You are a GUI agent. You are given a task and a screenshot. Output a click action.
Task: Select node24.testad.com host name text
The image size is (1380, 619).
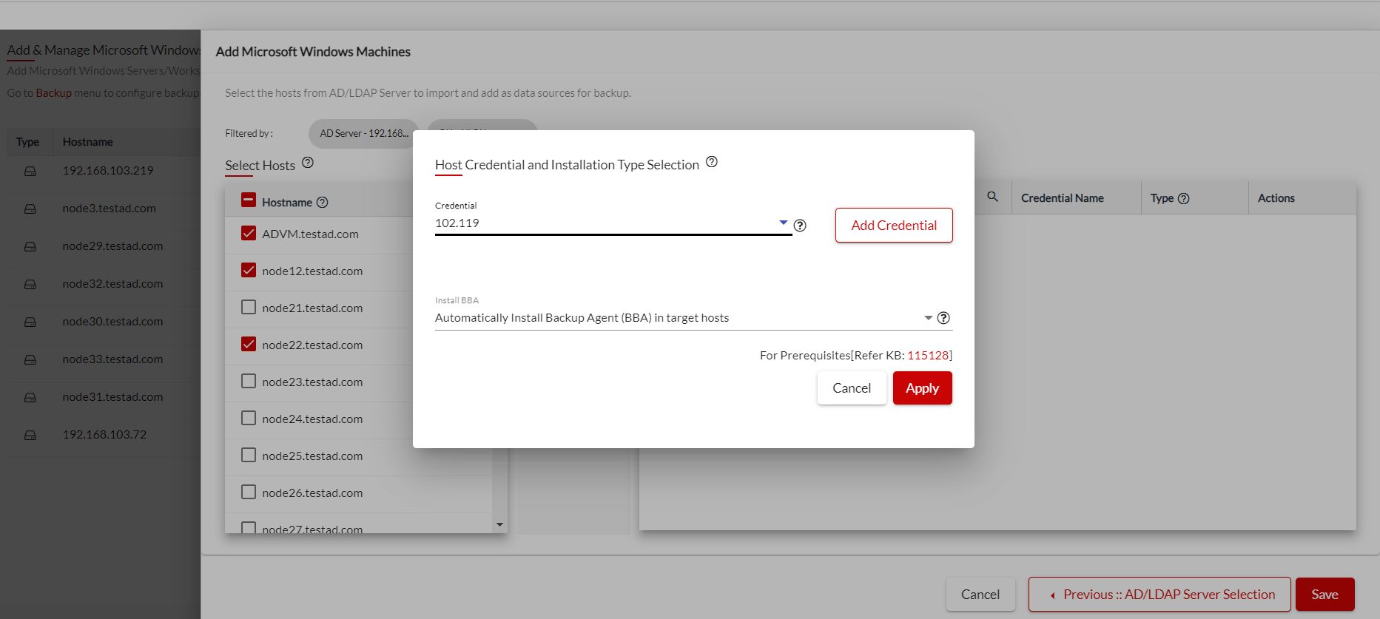[312, 419]
